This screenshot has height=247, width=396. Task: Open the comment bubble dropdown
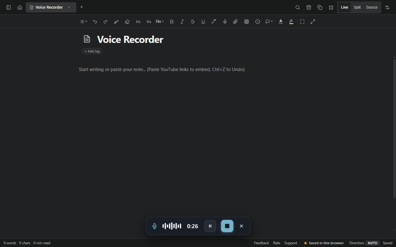click(x=269, y=22)
